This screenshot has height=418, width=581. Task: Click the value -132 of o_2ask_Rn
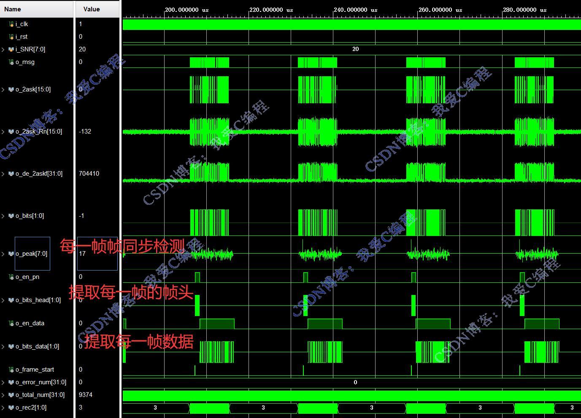(85, 131)
